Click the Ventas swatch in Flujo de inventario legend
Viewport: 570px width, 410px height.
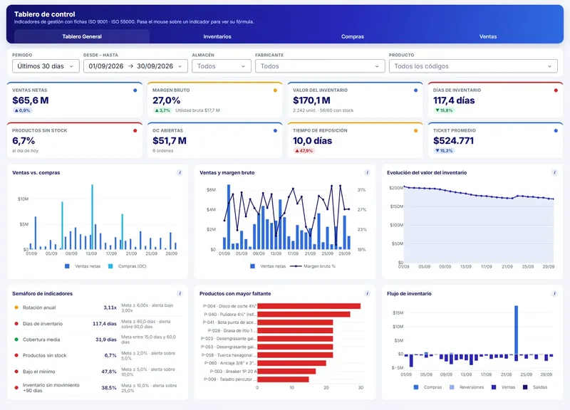click(x=494, y=387)
